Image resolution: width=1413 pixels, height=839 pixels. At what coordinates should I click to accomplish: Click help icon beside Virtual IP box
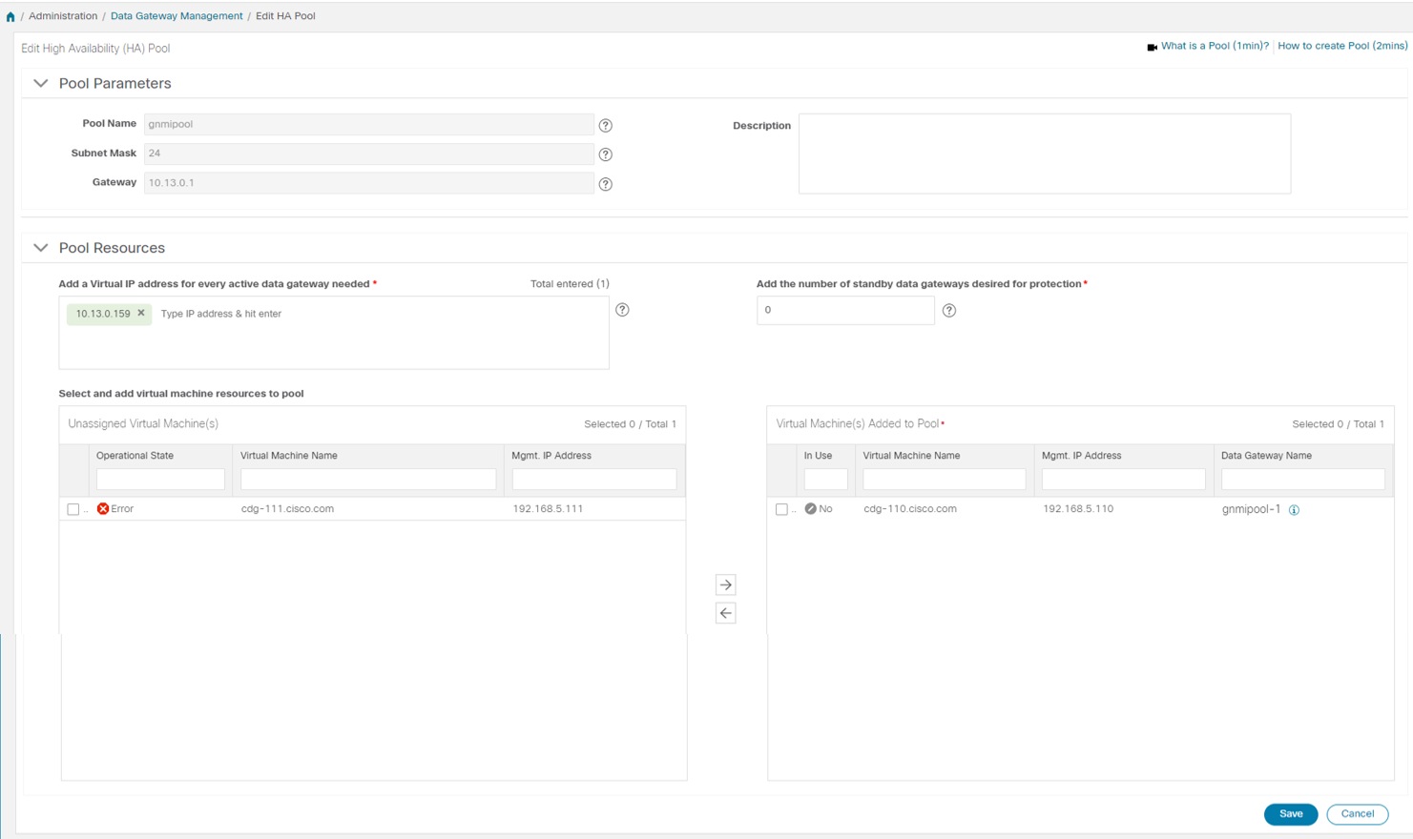(x=622, y=310)
